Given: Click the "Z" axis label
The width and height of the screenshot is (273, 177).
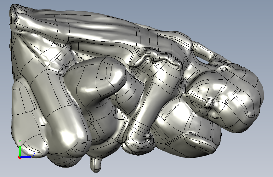Looking at the screenshot, I should pos(34,155).
